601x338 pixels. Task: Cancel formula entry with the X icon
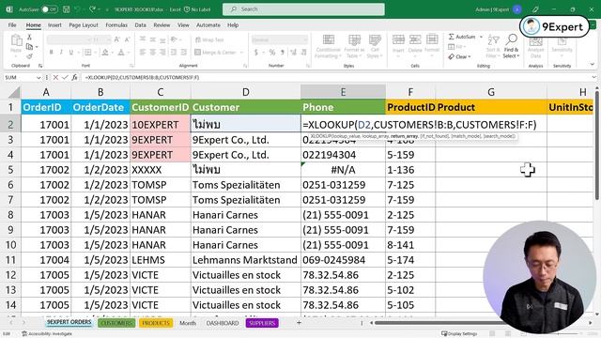pos(55,77)
